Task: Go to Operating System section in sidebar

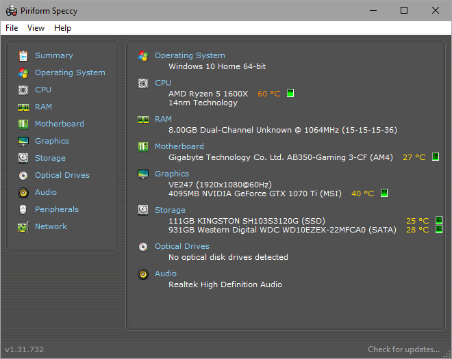Action: (x=70, y=72)
